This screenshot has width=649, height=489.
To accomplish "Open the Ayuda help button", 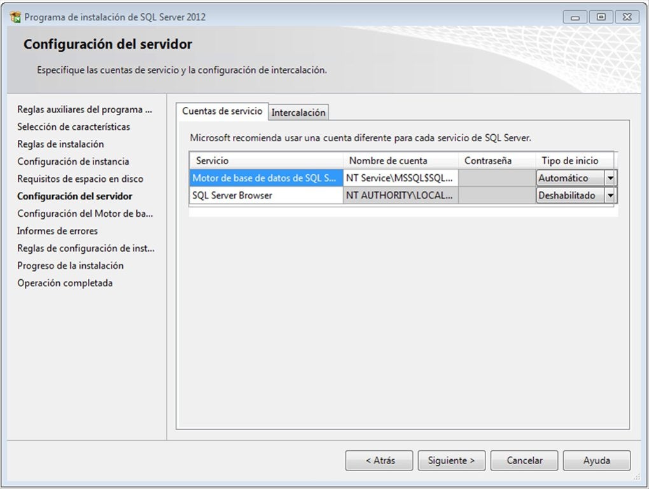I will [596, 460].
